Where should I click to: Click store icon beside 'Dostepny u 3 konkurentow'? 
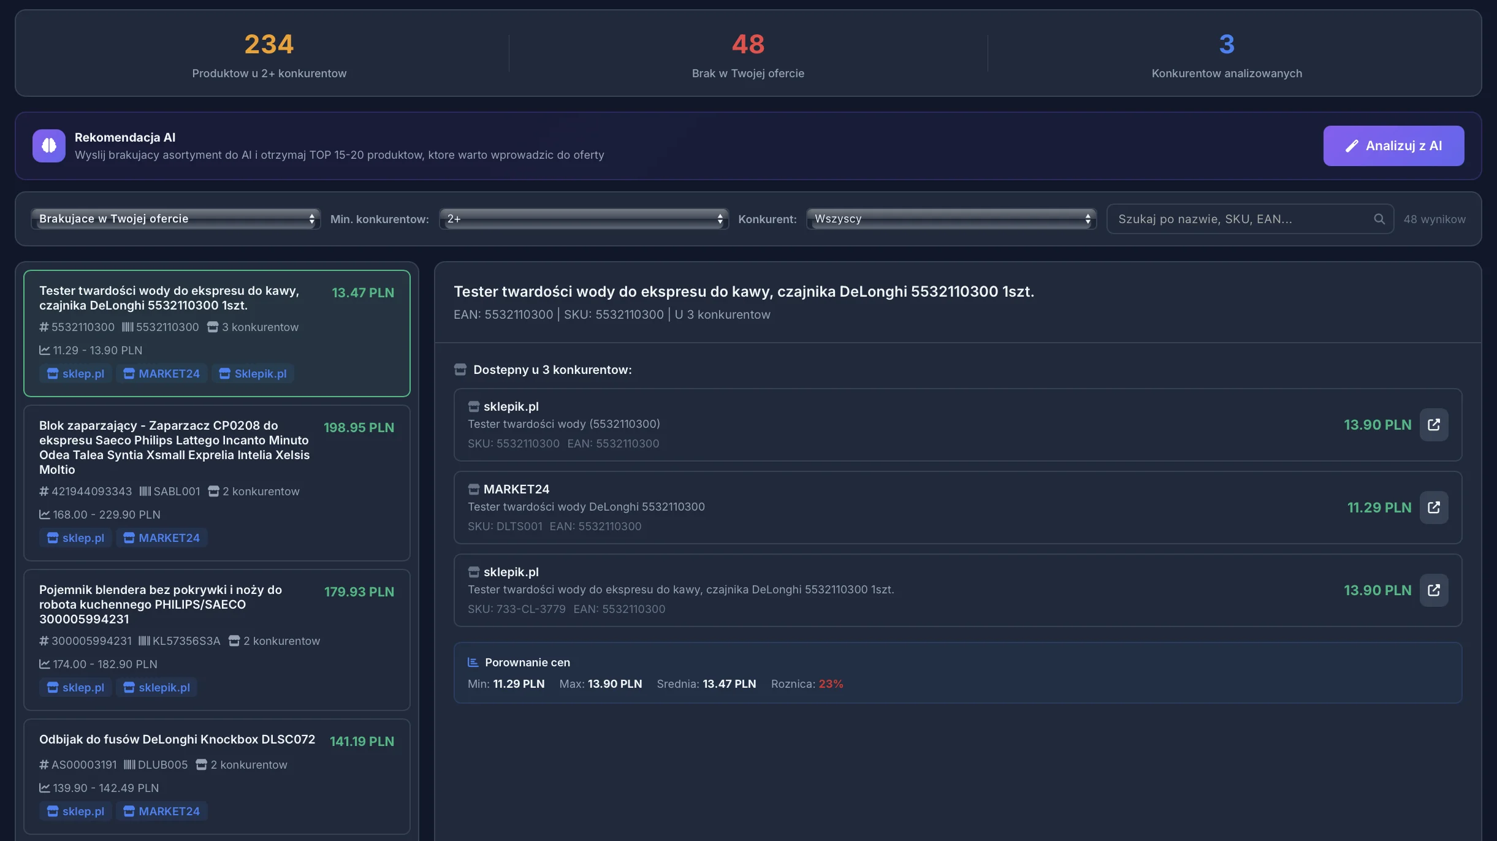coord(460,370)
